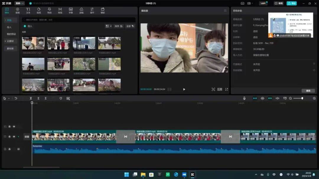
Task: Click the 封面 cover button on the video track
Action: [x=27, y=136]
